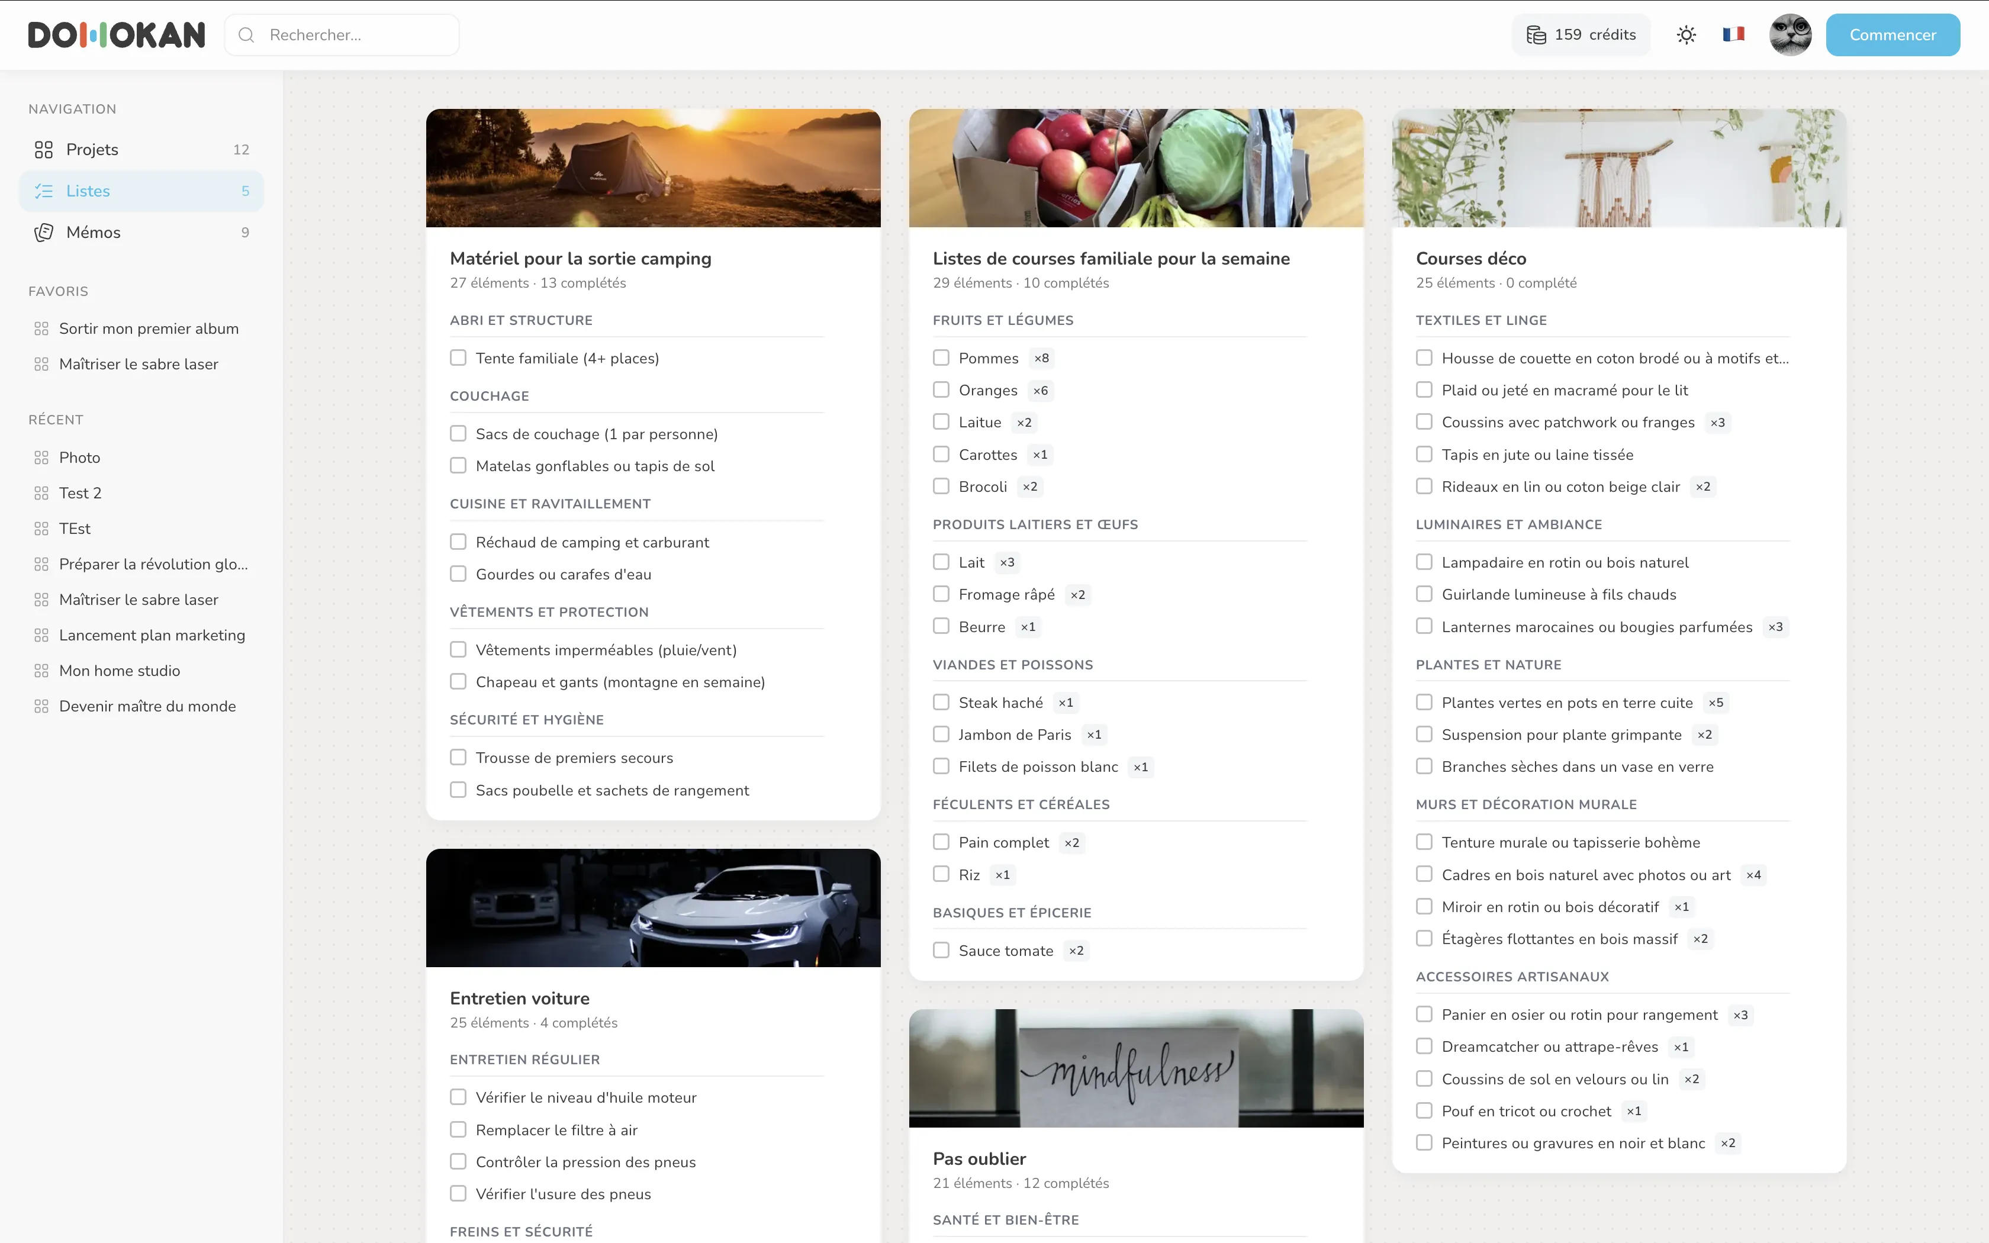Click the Projets grid icon
Viewport: 1989px width, 1243px height.
coord(44,150)
